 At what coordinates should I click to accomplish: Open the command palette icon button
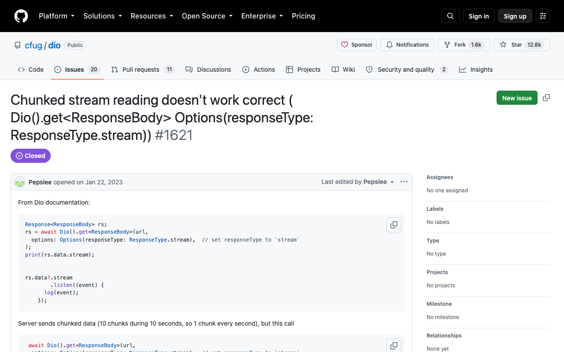coord(543,16)
